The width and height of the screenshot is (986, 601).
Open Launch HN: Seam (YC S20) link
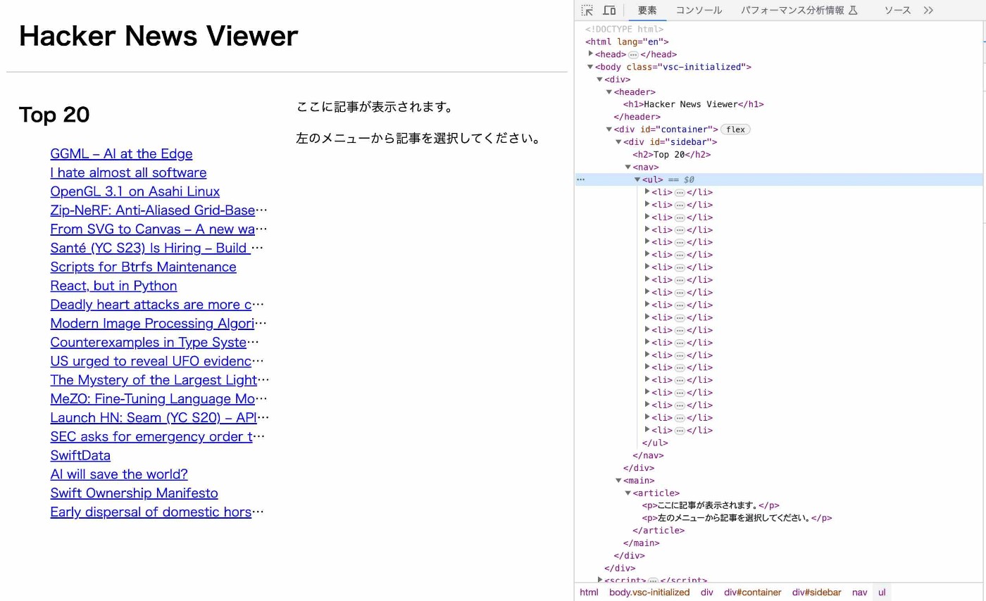[x=159, y=418]
